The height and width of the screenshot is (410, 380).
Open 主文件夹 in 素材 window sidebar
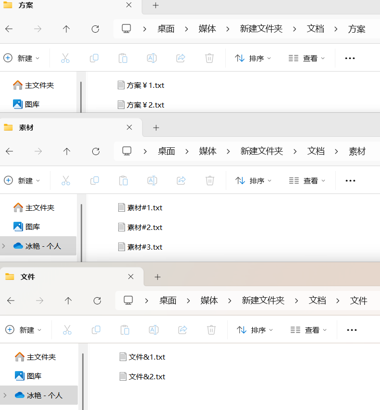[x=34, y=207]
